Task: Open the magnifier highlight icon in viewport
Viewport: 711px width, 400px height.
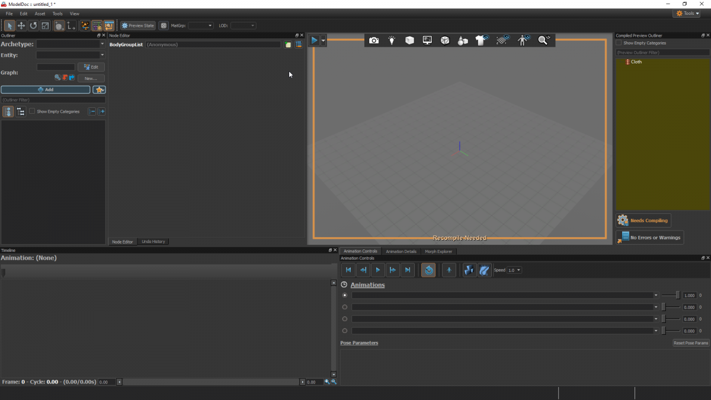Action: (x=543, y=40)
